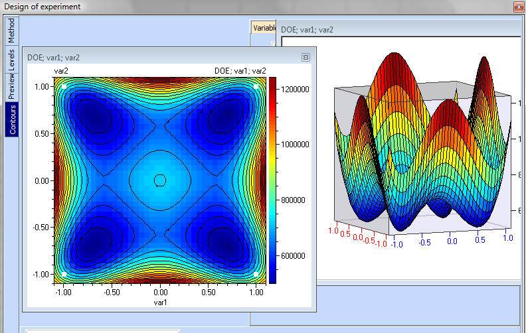Open the Method tab

[11, 31]
